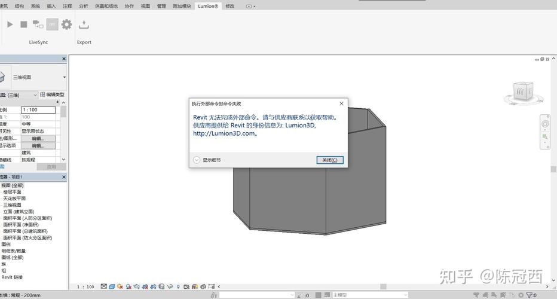Open the 体量和场地 ribbon tab

coord(106,6)
